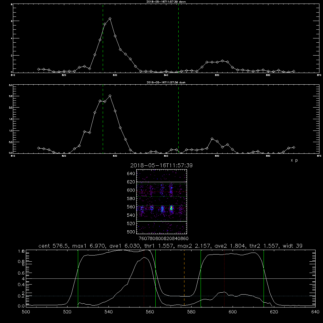Click the heatmap y-axis label '560'

[131, 207]
